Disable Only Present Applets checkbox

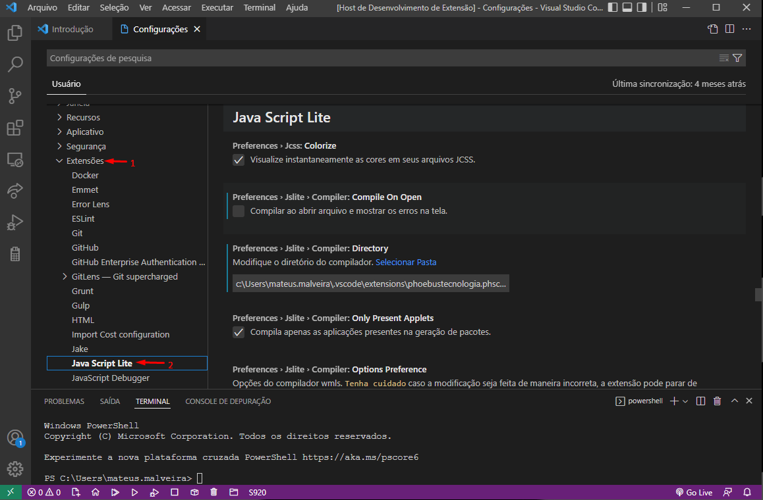click(238, 332)
